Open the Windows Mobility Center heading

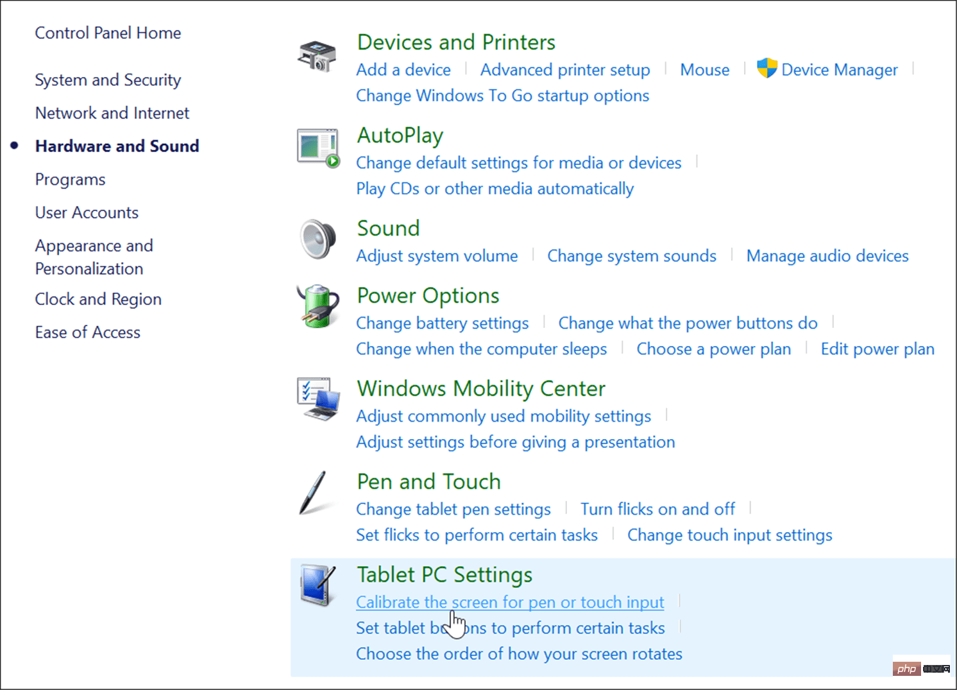481,389
